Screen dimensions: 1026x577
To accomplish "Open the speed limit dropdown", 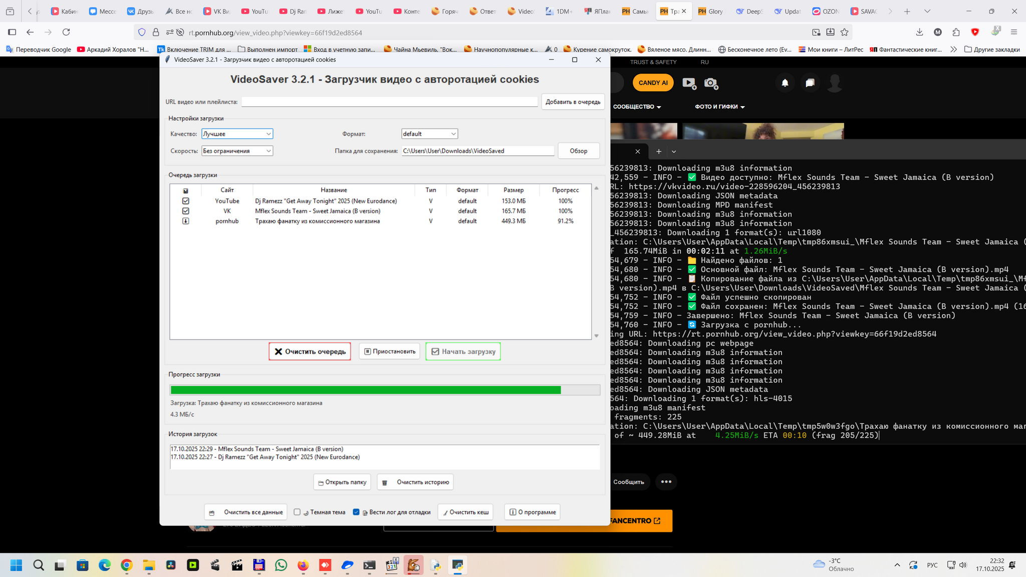I will click(x=237, y=151).
